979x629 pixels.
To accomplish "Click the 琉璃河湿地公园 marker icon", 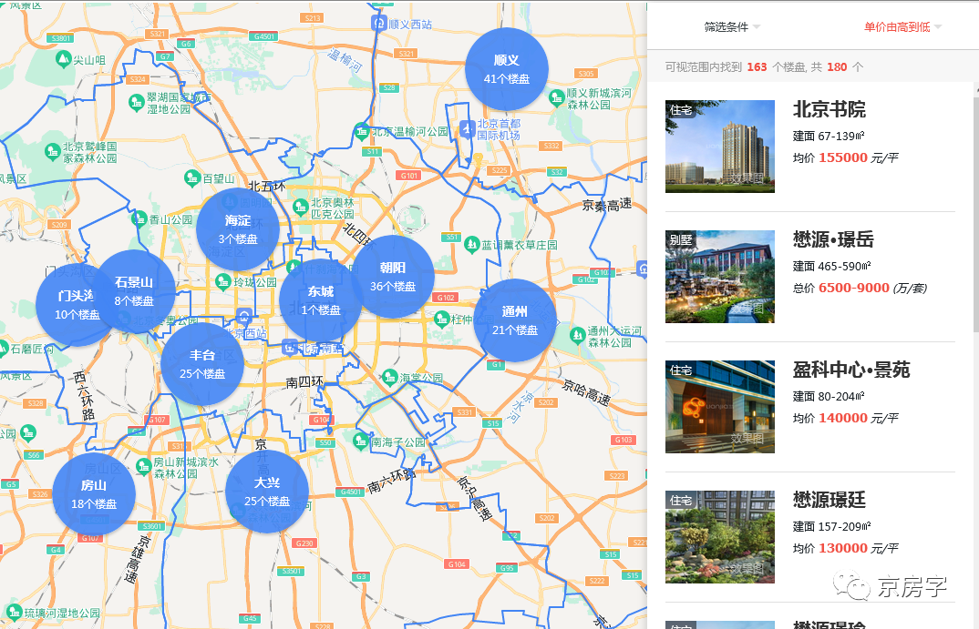I will 14,613.
